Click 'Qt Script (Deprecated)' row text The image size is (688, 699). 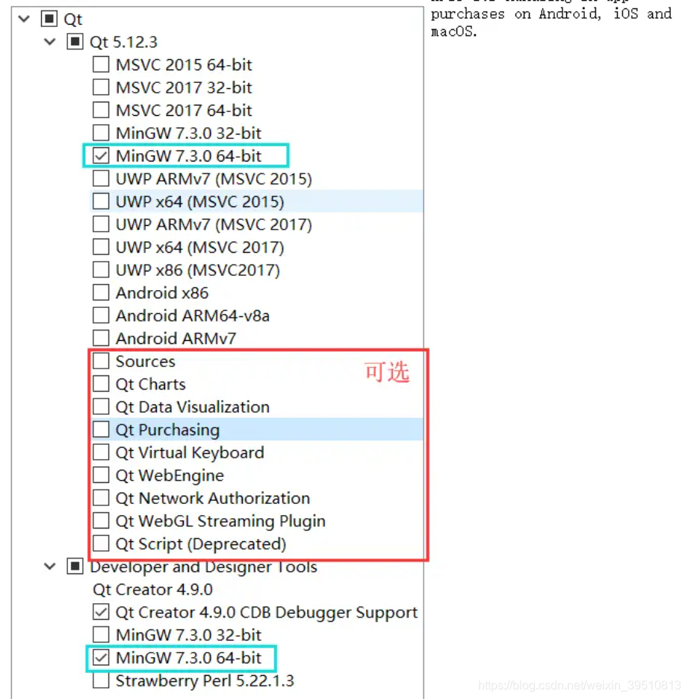(x=201, y=544)
